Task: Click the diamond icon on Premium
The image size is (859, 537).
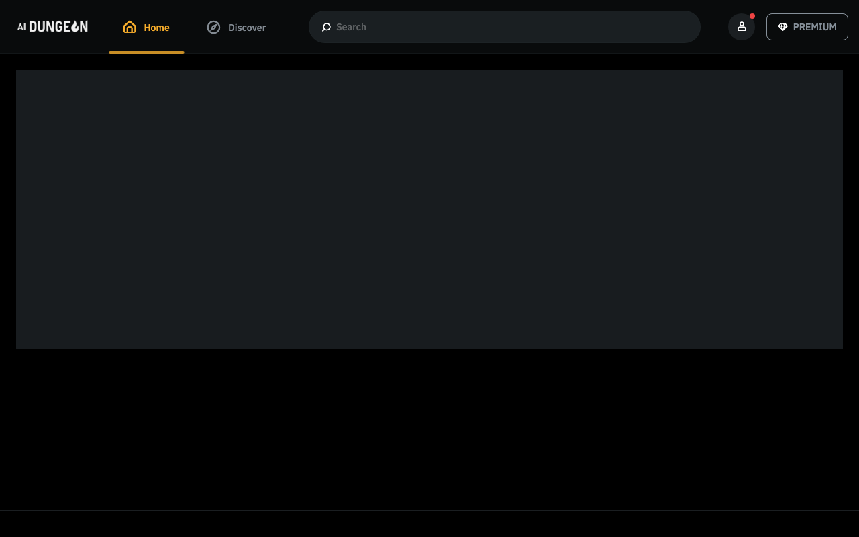Action: 782,27
